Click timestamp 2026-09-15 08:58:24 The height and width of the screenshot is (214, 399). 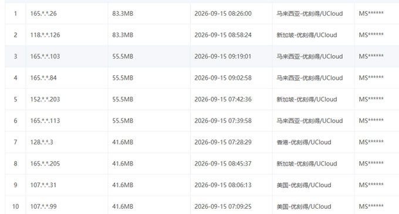223,35
